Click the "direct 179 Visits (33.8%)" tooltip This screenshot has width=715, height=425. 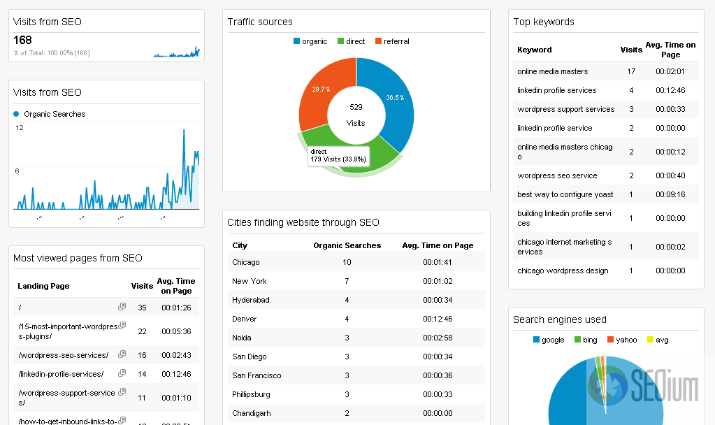pyautogui.click(x=338, y=156)
